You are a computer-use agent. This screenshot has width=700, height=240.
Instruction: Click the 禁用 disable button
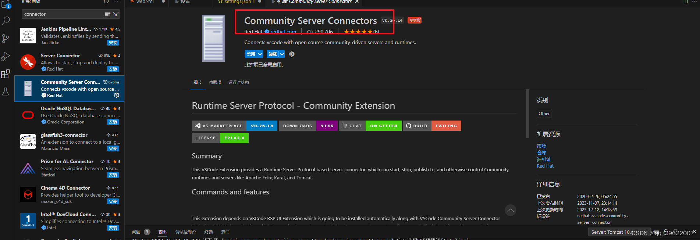(x=251, y=54)
